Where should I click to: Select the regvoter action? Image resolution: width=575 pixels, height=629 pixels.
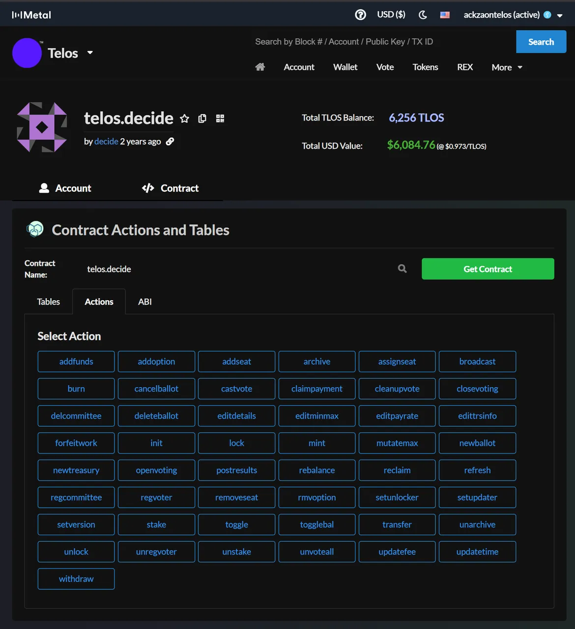coord(156,497)
